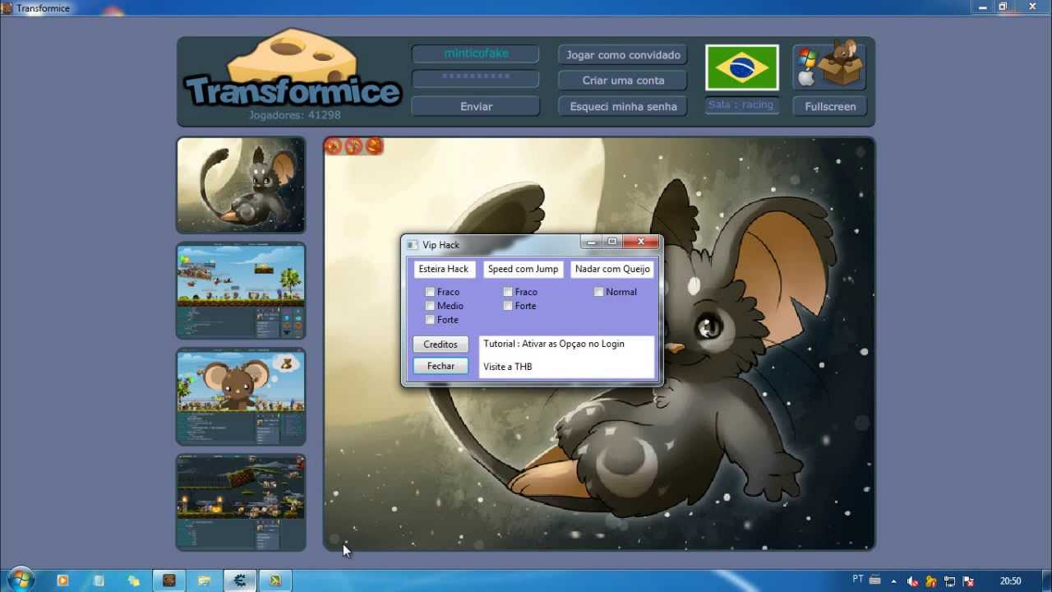
Task: Click the 'Visite a THB' text
Action: 507,367
